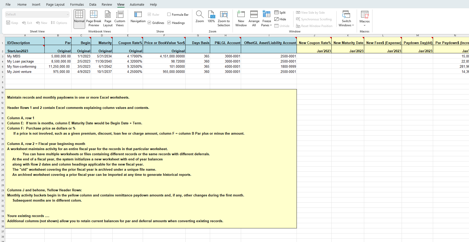
Task: Arrange All windows
Action: coord(254,19)
